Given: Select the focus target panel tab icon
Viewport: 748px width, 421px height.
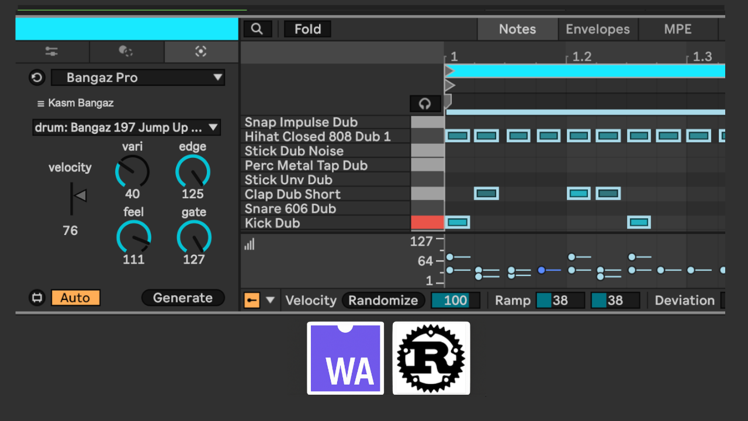Looking at the screenshot, I should [200, 52].
